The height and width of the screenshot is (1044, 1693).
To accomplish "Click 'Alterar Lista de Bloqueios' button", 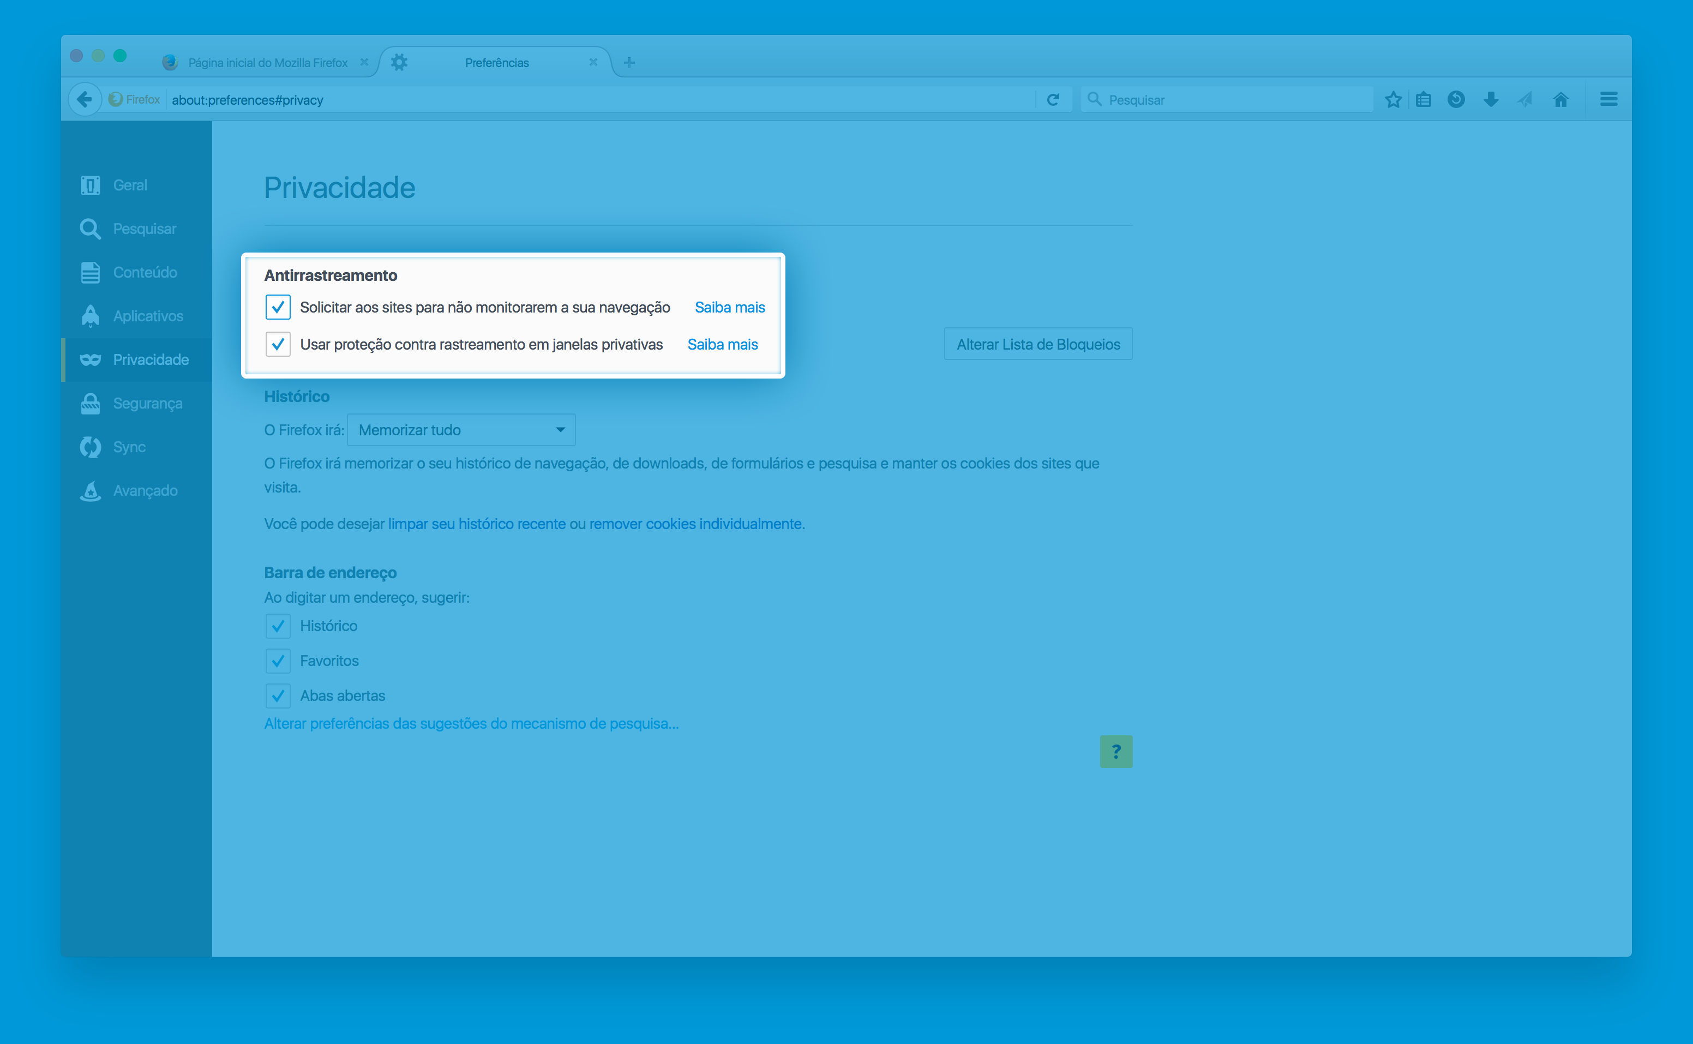I will (x=1036, y=345).
